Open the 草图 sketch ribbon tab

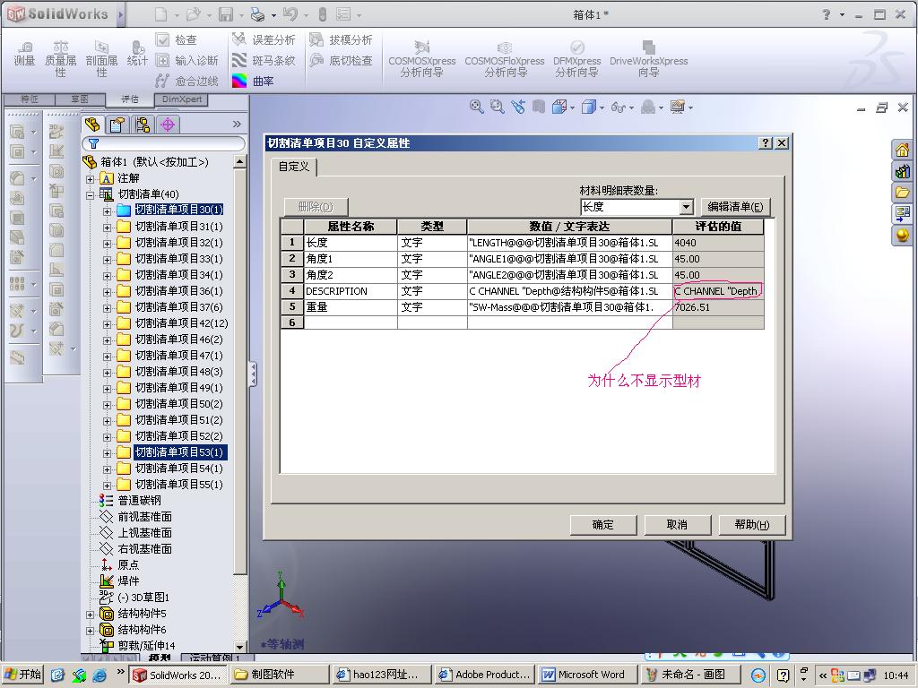(80, 99)
